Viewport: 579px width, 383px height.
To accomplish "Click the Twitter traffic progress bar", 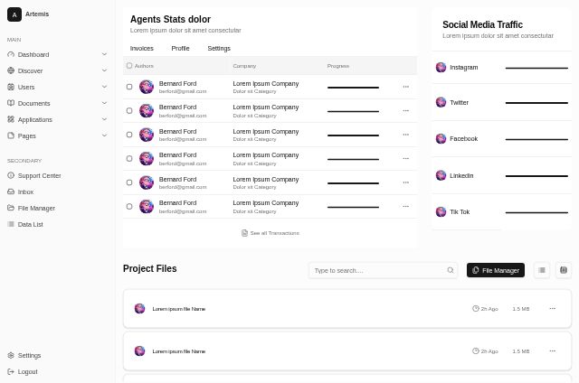I will 536,103.
